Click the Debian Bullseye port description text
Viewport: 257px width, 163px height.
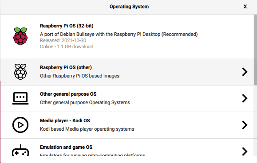tap(119, 34)
